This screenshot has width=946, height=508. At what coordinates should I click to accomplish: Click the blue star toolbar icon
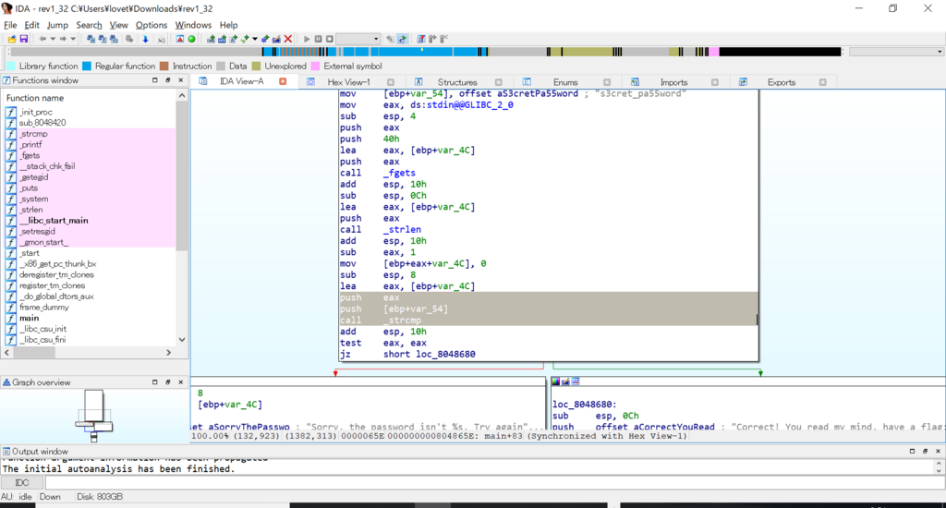point(265,39)
